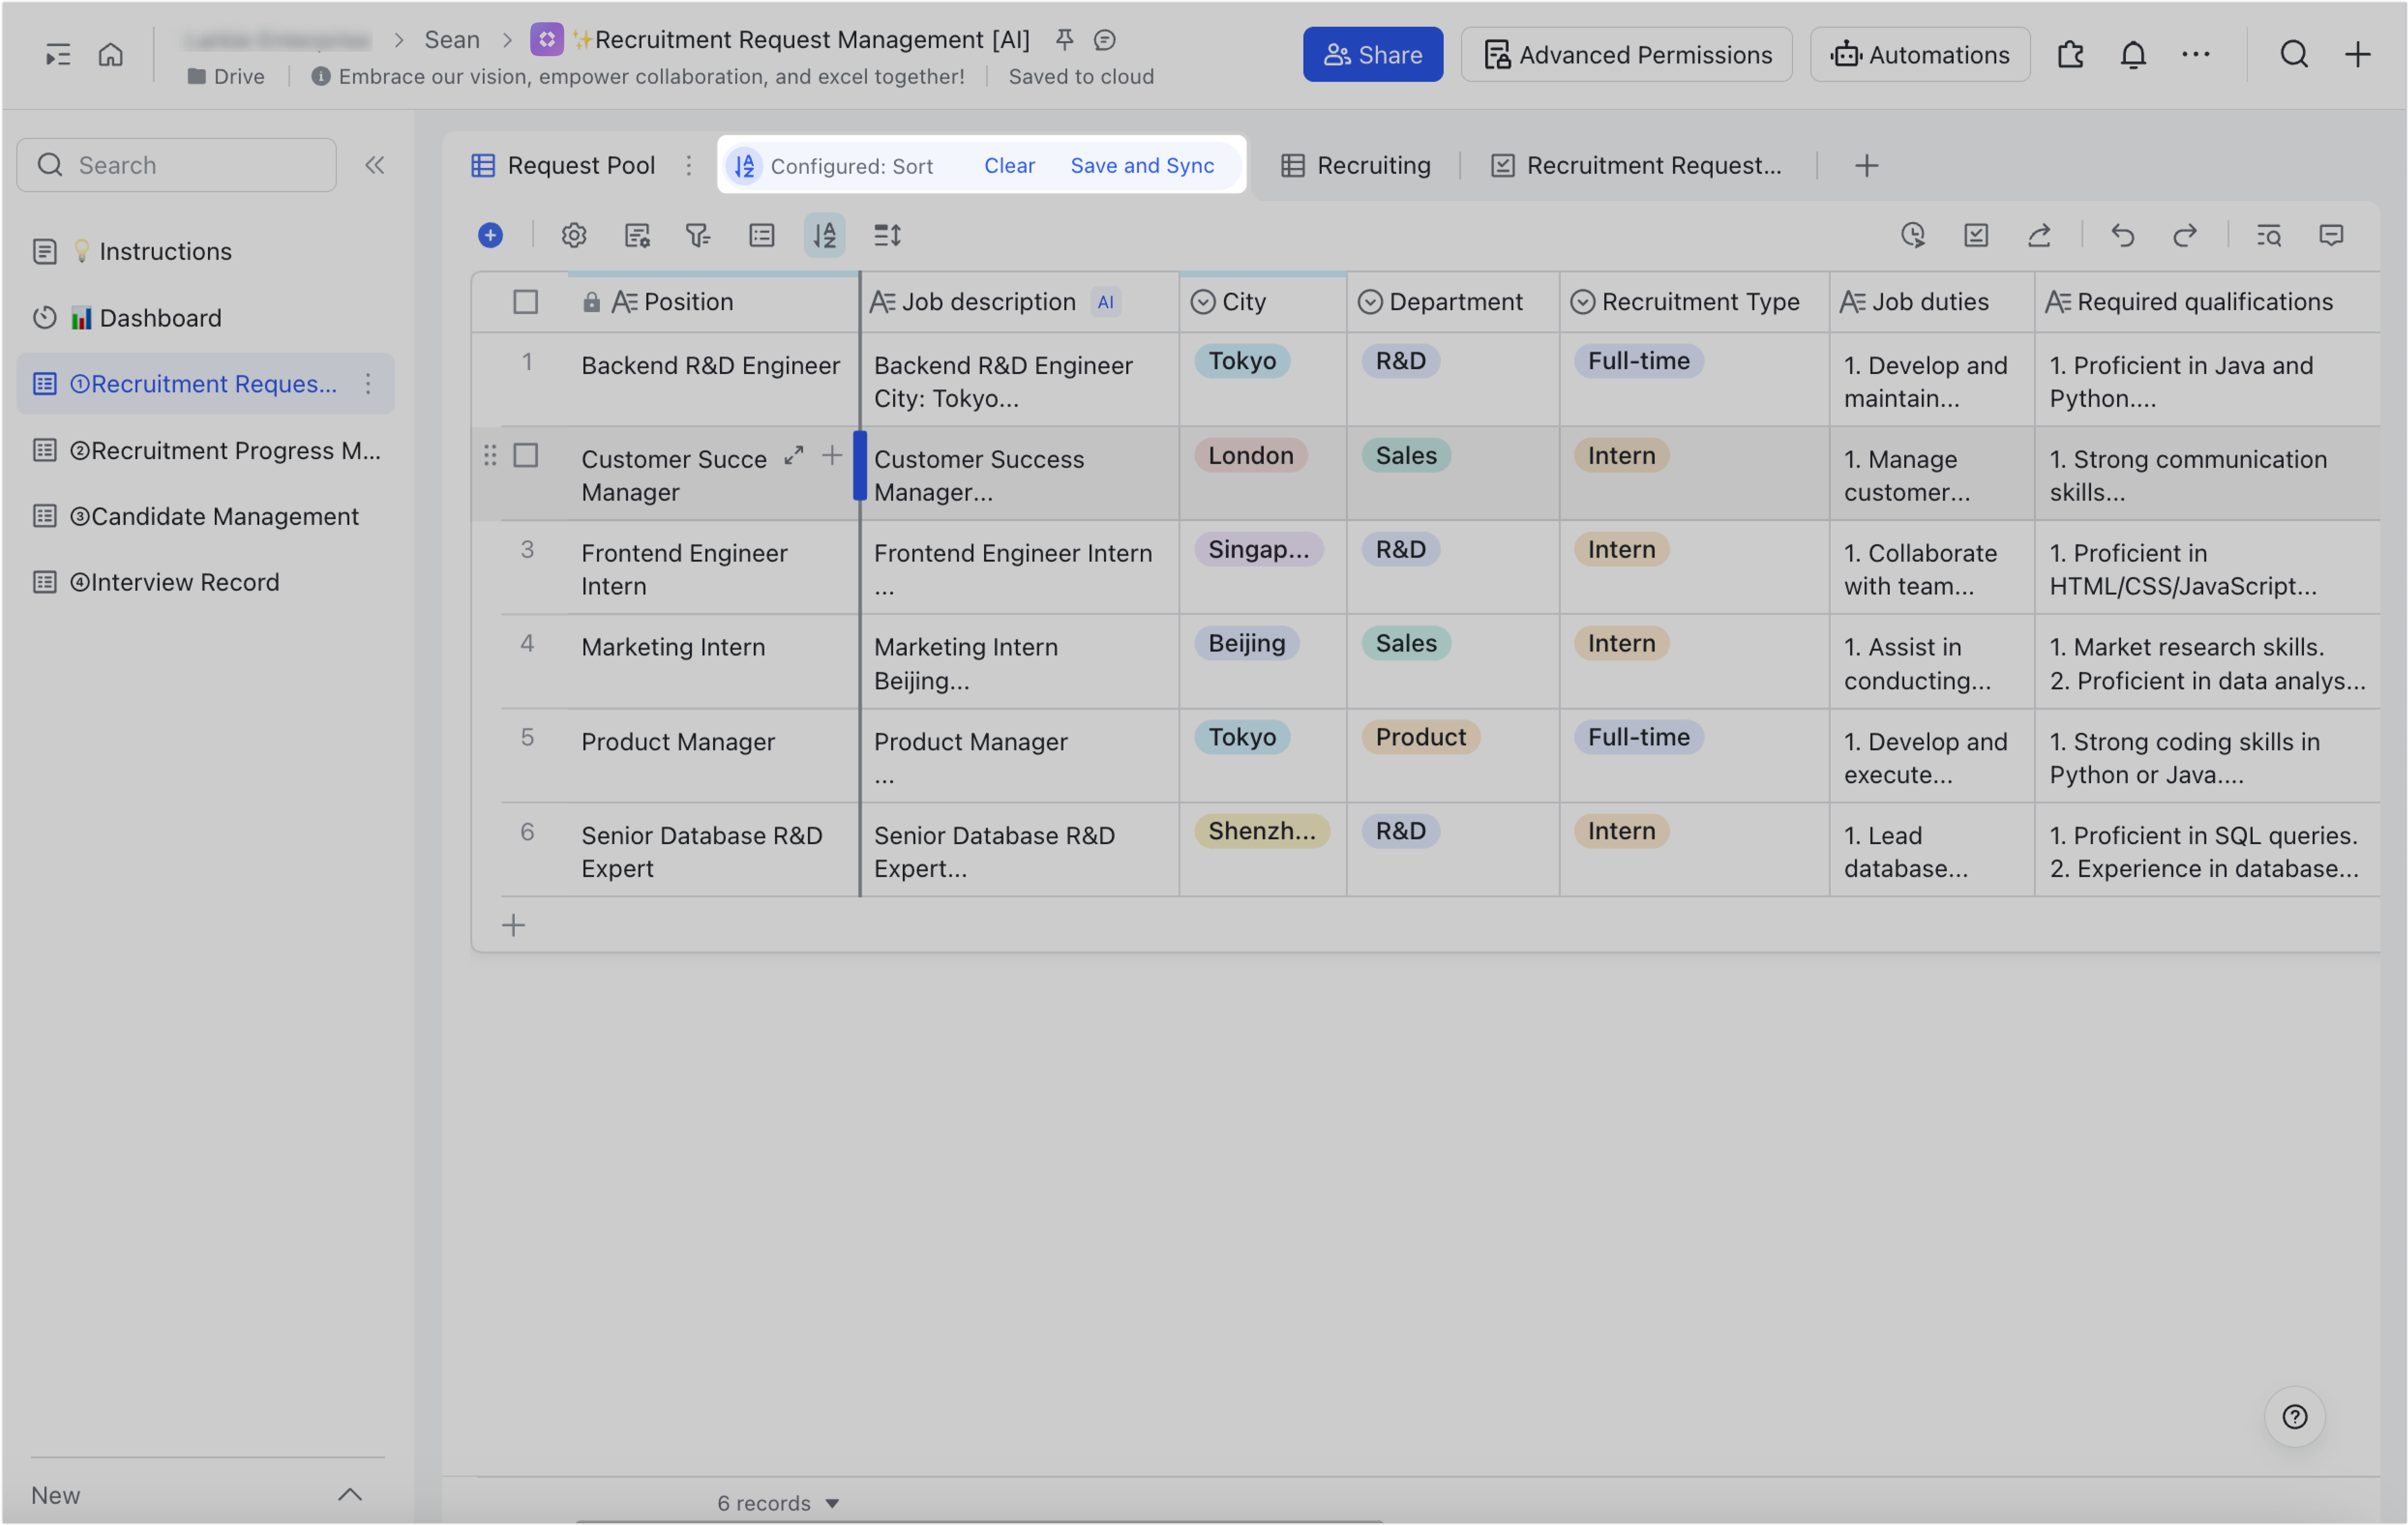Go to home via house icon

pos(110,54)
